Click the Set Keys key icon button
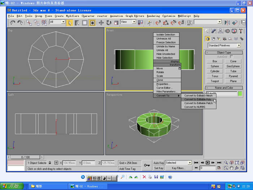Image resolution: width=253 pixels, height=190 pixels. [147, 165]
